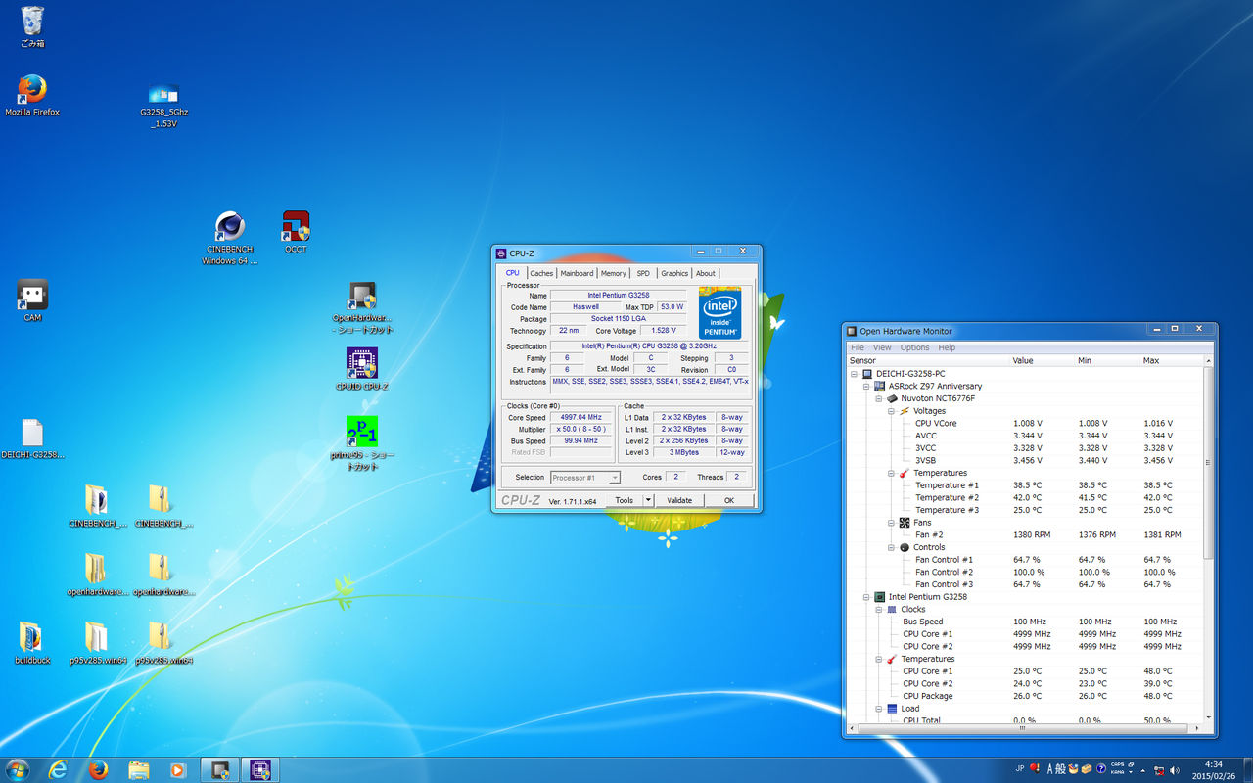Image resolution: width=1253 pixels, height=783 pixels.
Task: Launch Internet Explorer from the taskbar
Action: (x=58, y=770)
